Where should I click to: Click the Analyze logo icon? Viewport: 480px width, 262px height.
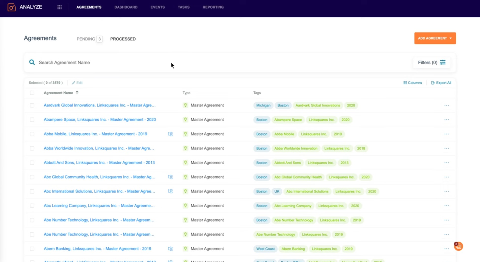pyautogui.click(x=11, y=7)
